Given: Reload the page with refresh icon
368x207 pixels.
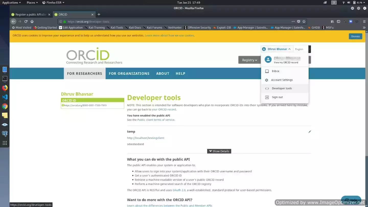Looking at the screenshot, I should pyautogui.click(x=26, y=21).
